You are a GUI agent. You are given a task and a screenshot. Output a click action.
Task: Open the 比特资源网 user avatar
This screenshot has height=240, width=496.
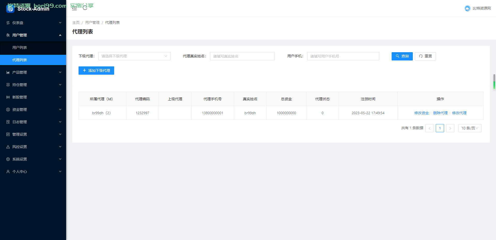tap(467, 8)
